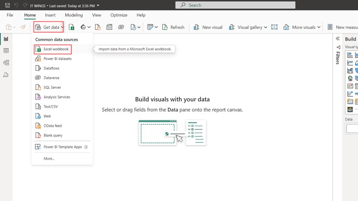Switch to the Home ribbon tab
Viewport: 358px width, 201px height.
pos(30,15)
